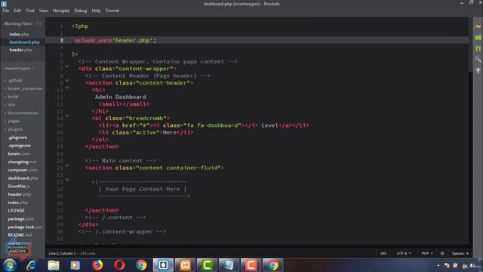Screen dimensions: 483x272
Task: Click the app icon in title bar
Action: [4, 4]
